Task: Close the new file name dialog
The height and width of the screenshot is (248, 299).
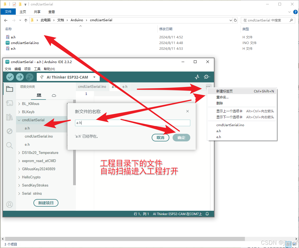Action: pos(188,111)
